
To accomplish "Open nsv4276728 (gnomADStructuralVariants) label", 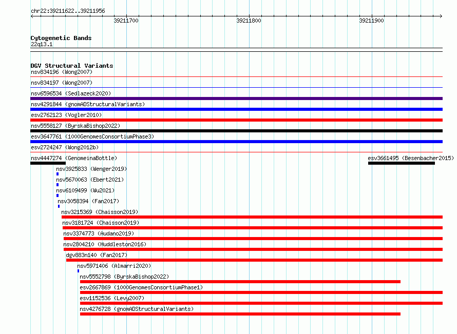I will coord(137,309).
